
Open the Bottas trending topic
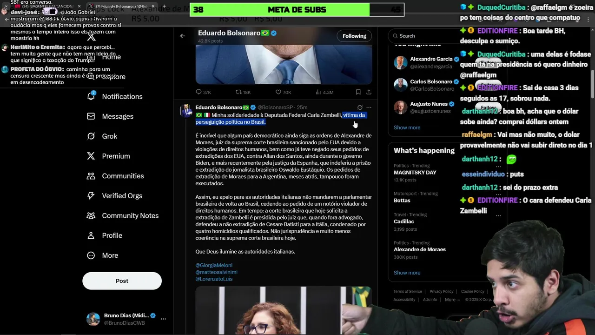(402, 201)
